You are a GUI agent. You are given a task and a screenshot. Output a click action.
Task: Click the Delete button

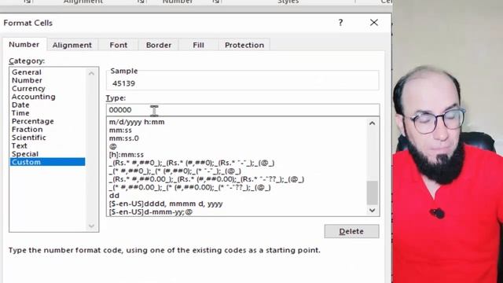click(x=351, y=231)
